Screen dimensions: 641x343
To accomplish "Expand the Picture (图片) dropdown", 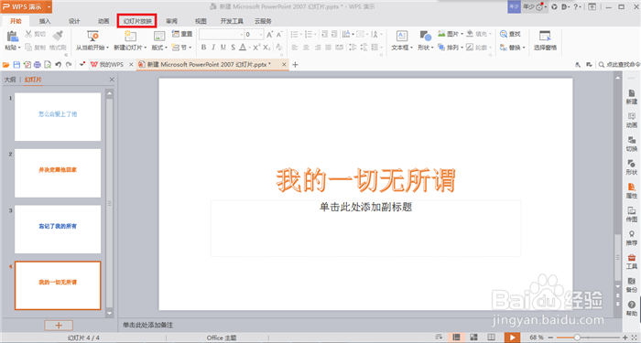I will [x=462, y=34].
